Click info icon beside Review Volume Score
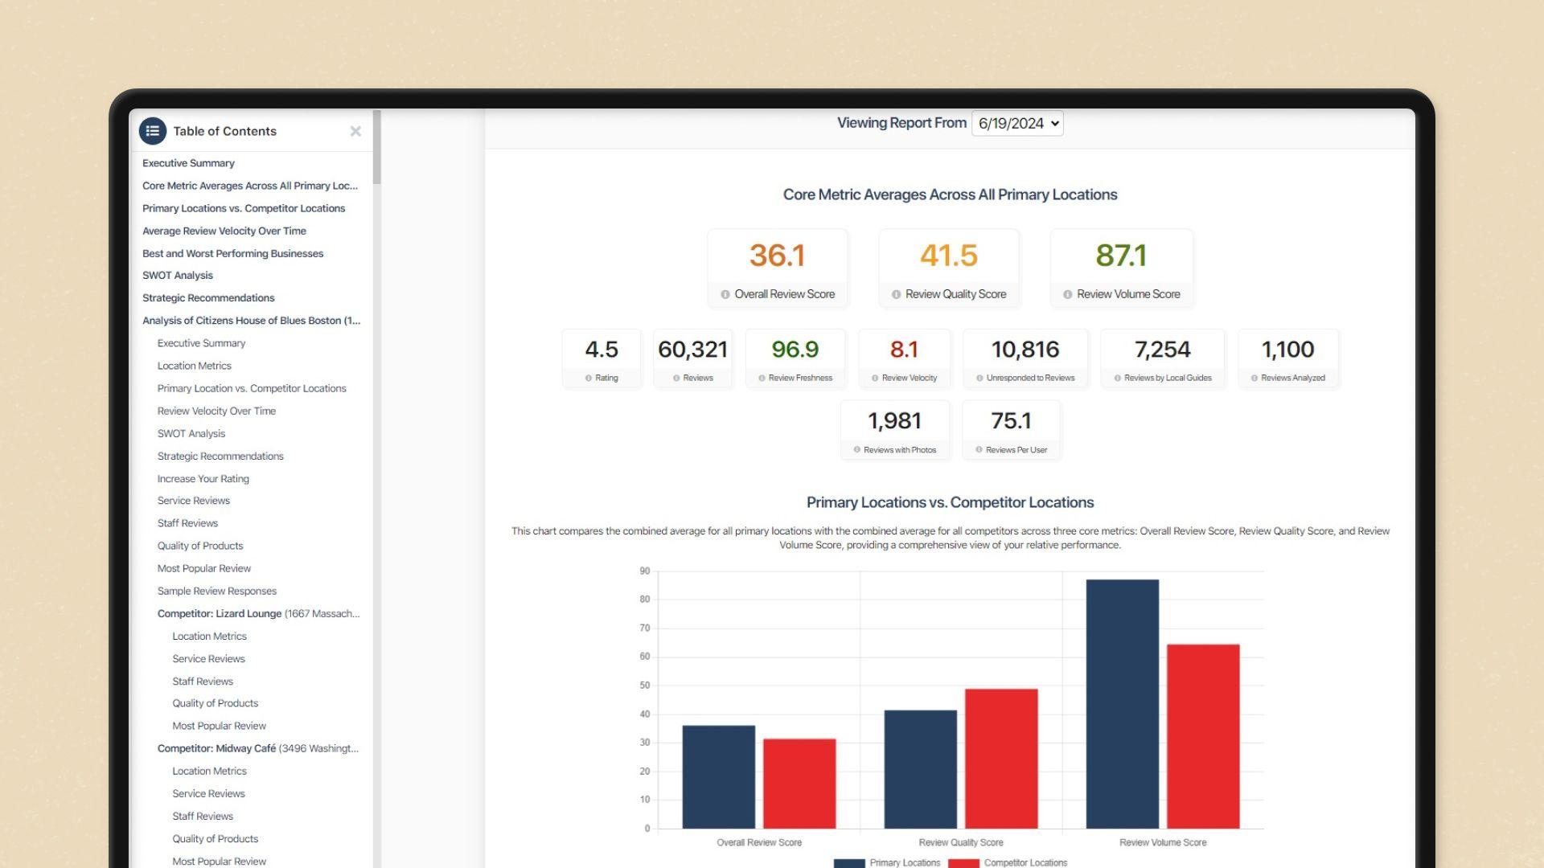The image size is (1544, 868). pos(1067,295)
